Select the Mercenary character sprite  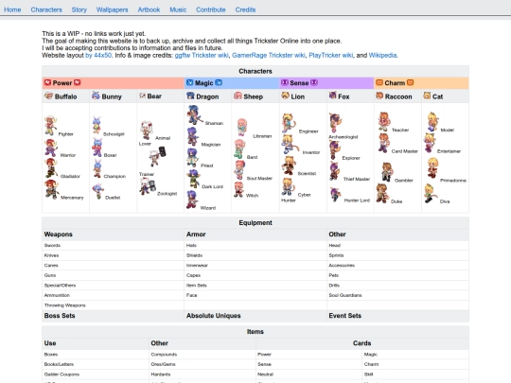52,189
